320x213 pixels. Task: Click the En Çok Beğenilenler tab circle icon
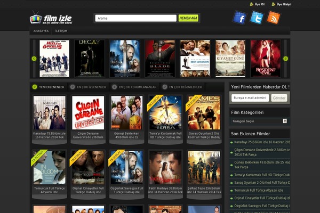coord(165,87)
